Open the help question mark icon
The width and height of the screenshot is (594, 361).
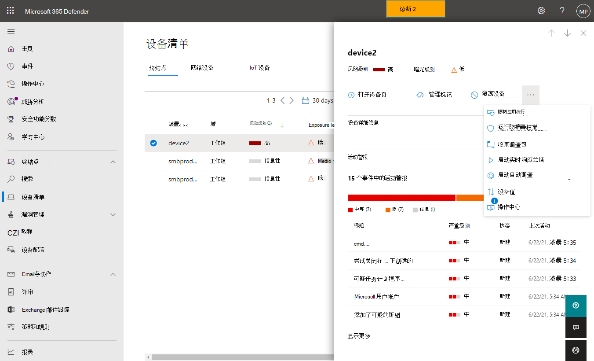pyautogui.click(x=562, y=11)
